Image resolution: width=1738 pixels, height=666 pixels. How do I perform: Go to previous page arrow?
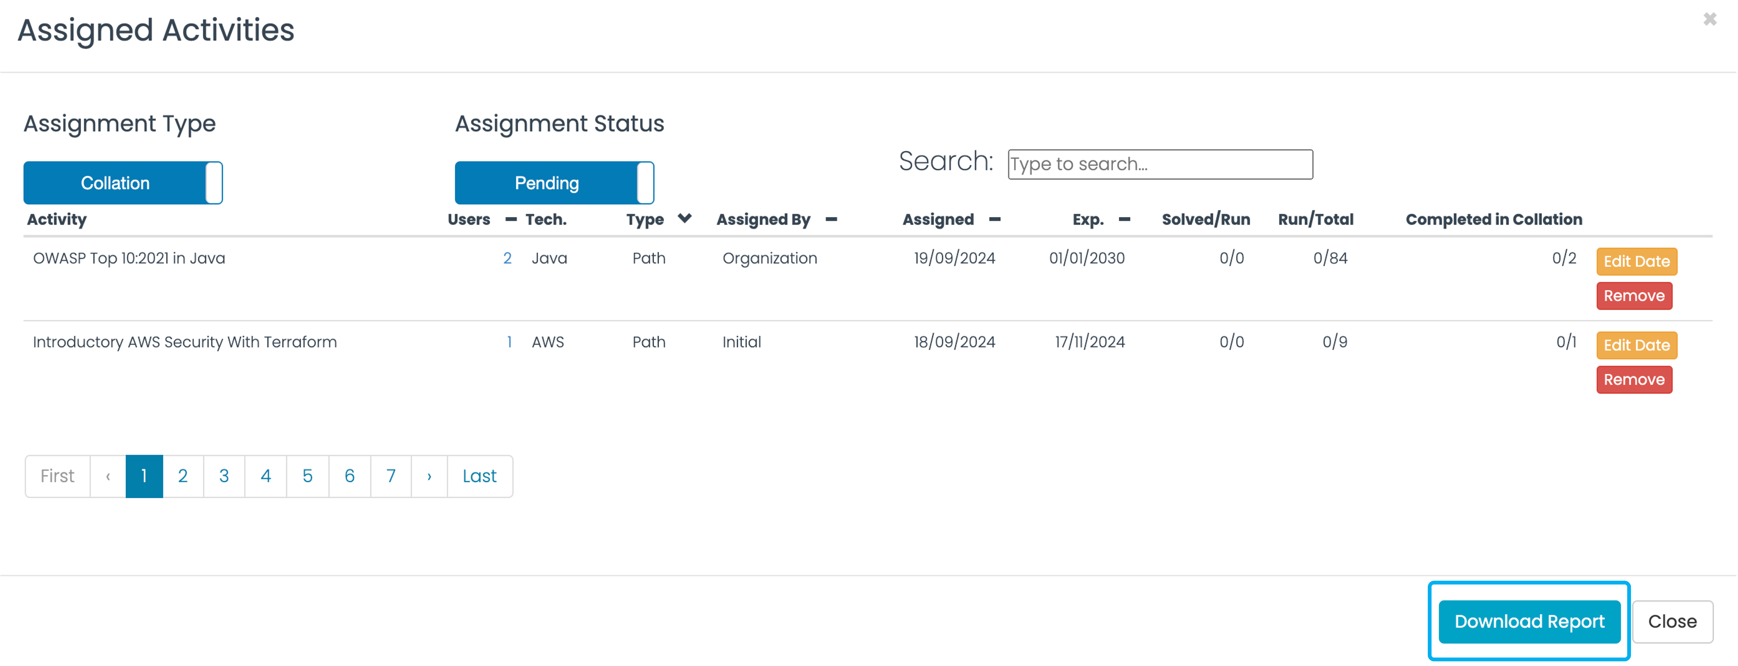108,476
